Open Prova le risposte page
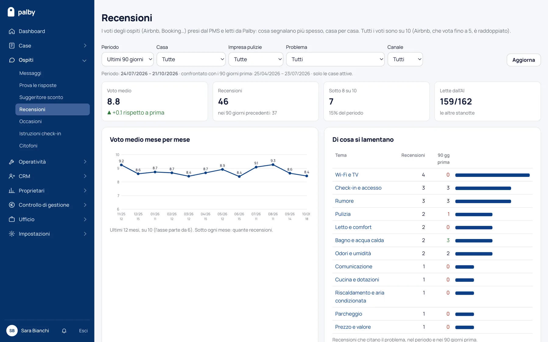The height and width of the screenshot is (342, 548). click(x=38, y=85)
